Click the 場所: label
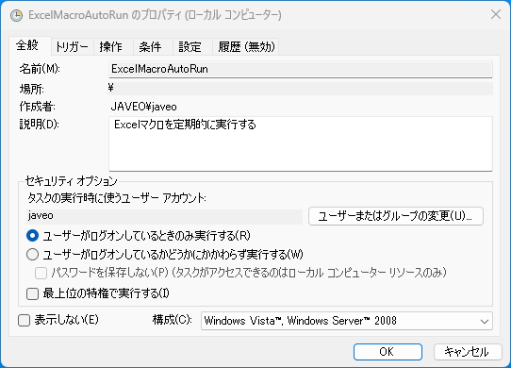This screenshot has width=511, height=368. coord(32,89)
